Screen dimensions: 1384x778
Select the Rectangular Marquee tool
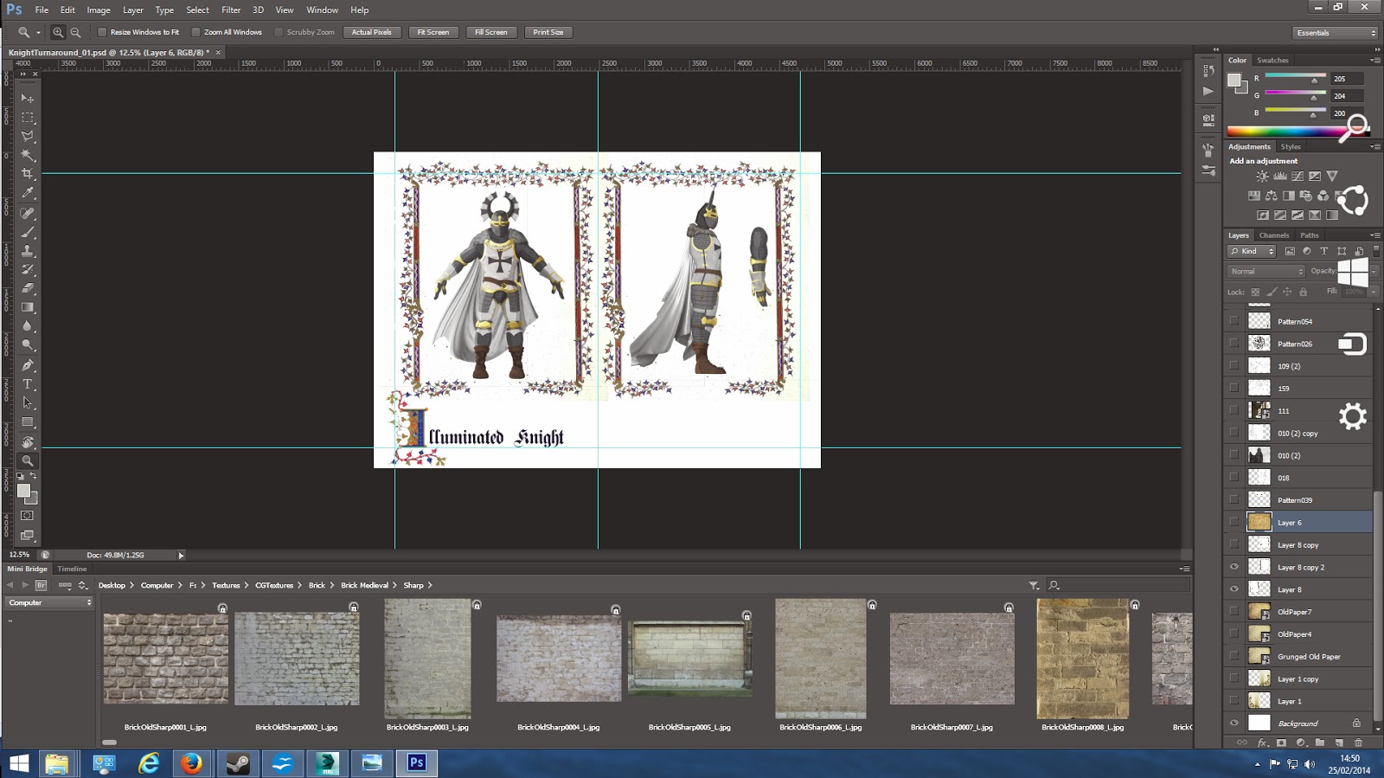point(28,118)
